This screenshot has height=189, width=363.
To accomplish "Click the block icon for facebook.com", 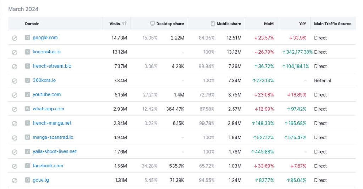I will (15, 166).
